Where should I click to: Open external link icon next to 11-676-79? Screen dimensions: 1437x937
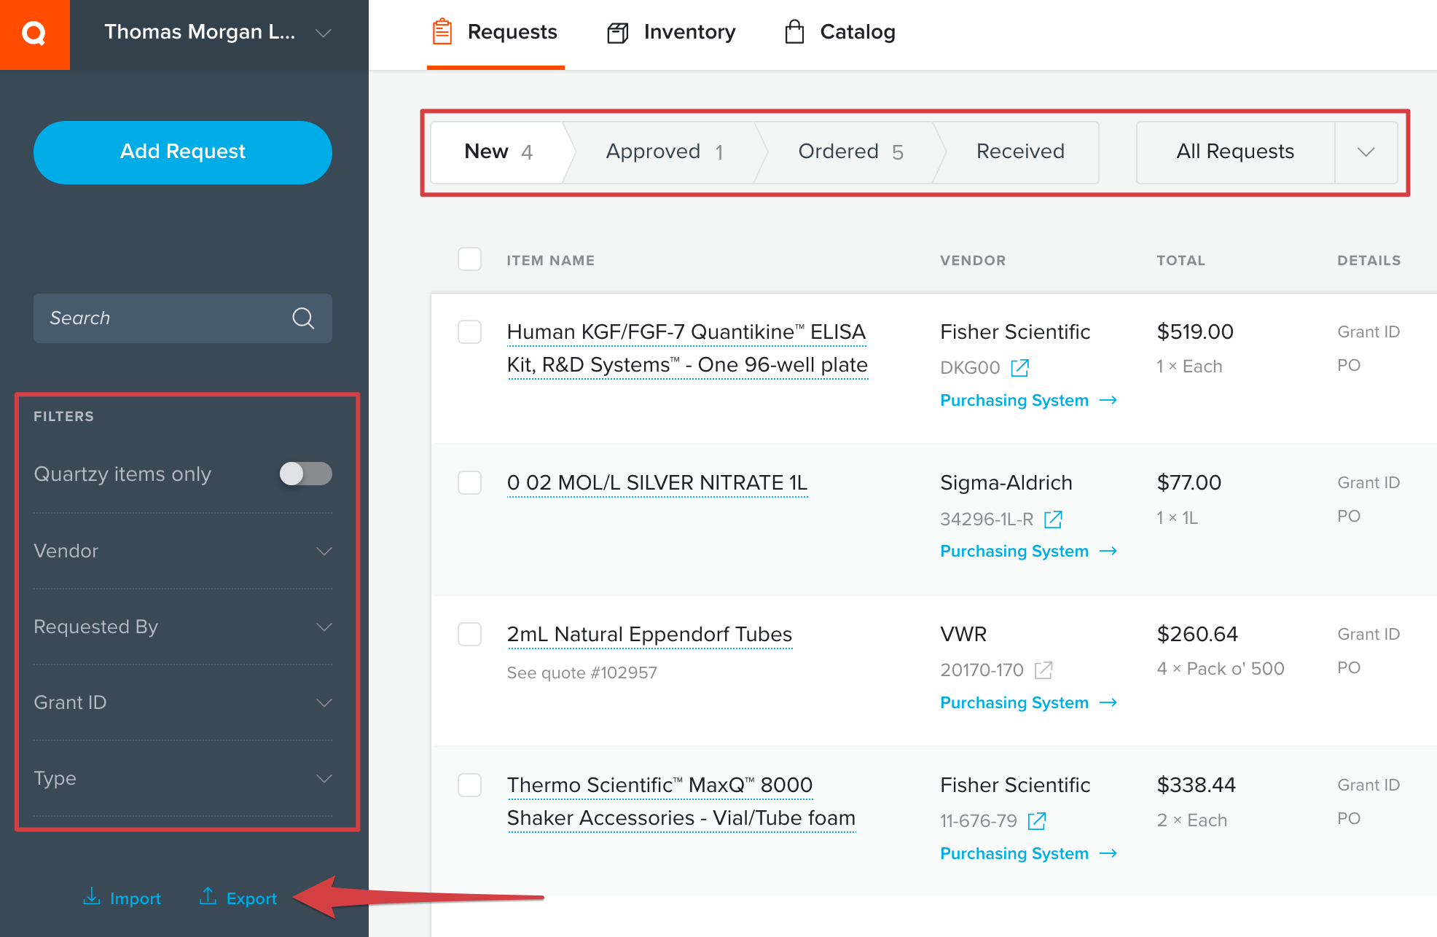click(1037, 821)
